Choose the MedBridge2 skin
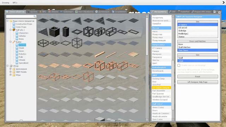 [198, 34]
